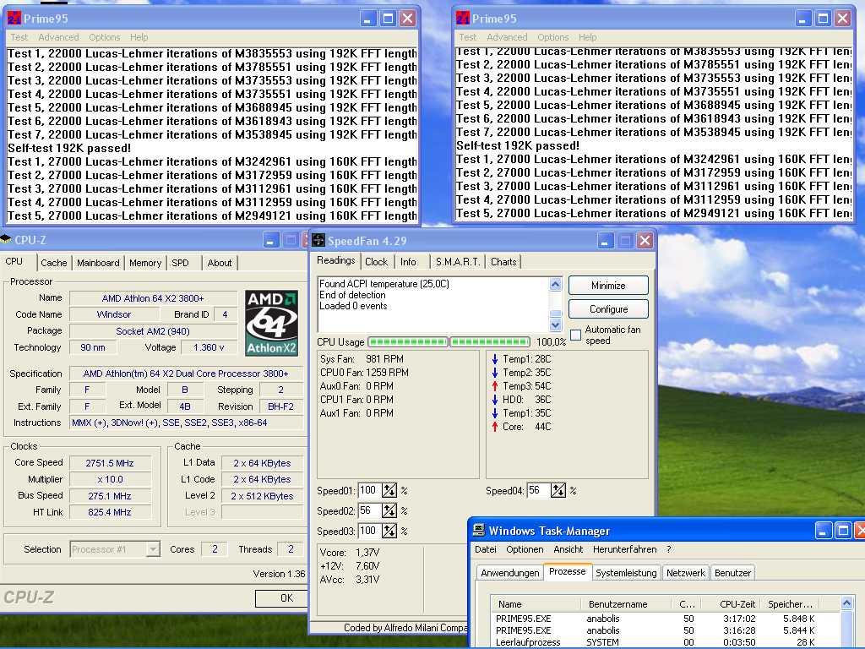Maximize the left Prime95 window

tap(388, 19)
